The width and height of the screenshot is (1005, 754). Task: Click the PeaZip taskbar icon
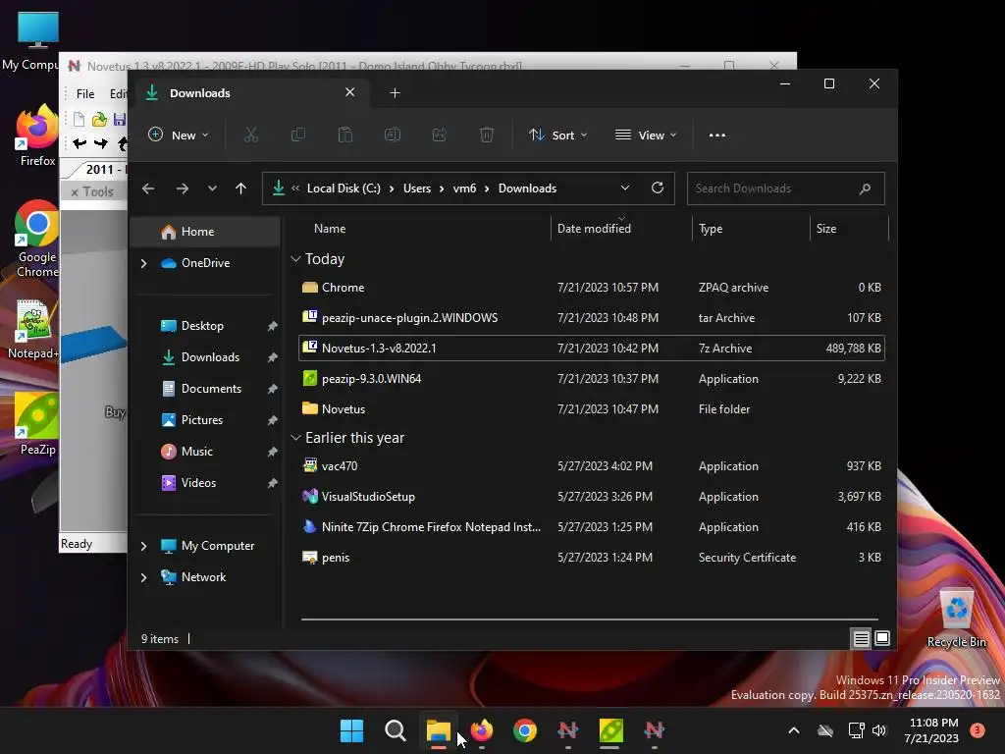click(x=610, y=730)
